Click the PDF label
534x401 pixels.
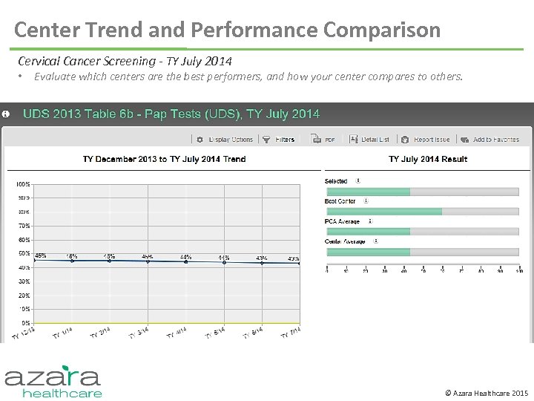(x=330, y=140)
